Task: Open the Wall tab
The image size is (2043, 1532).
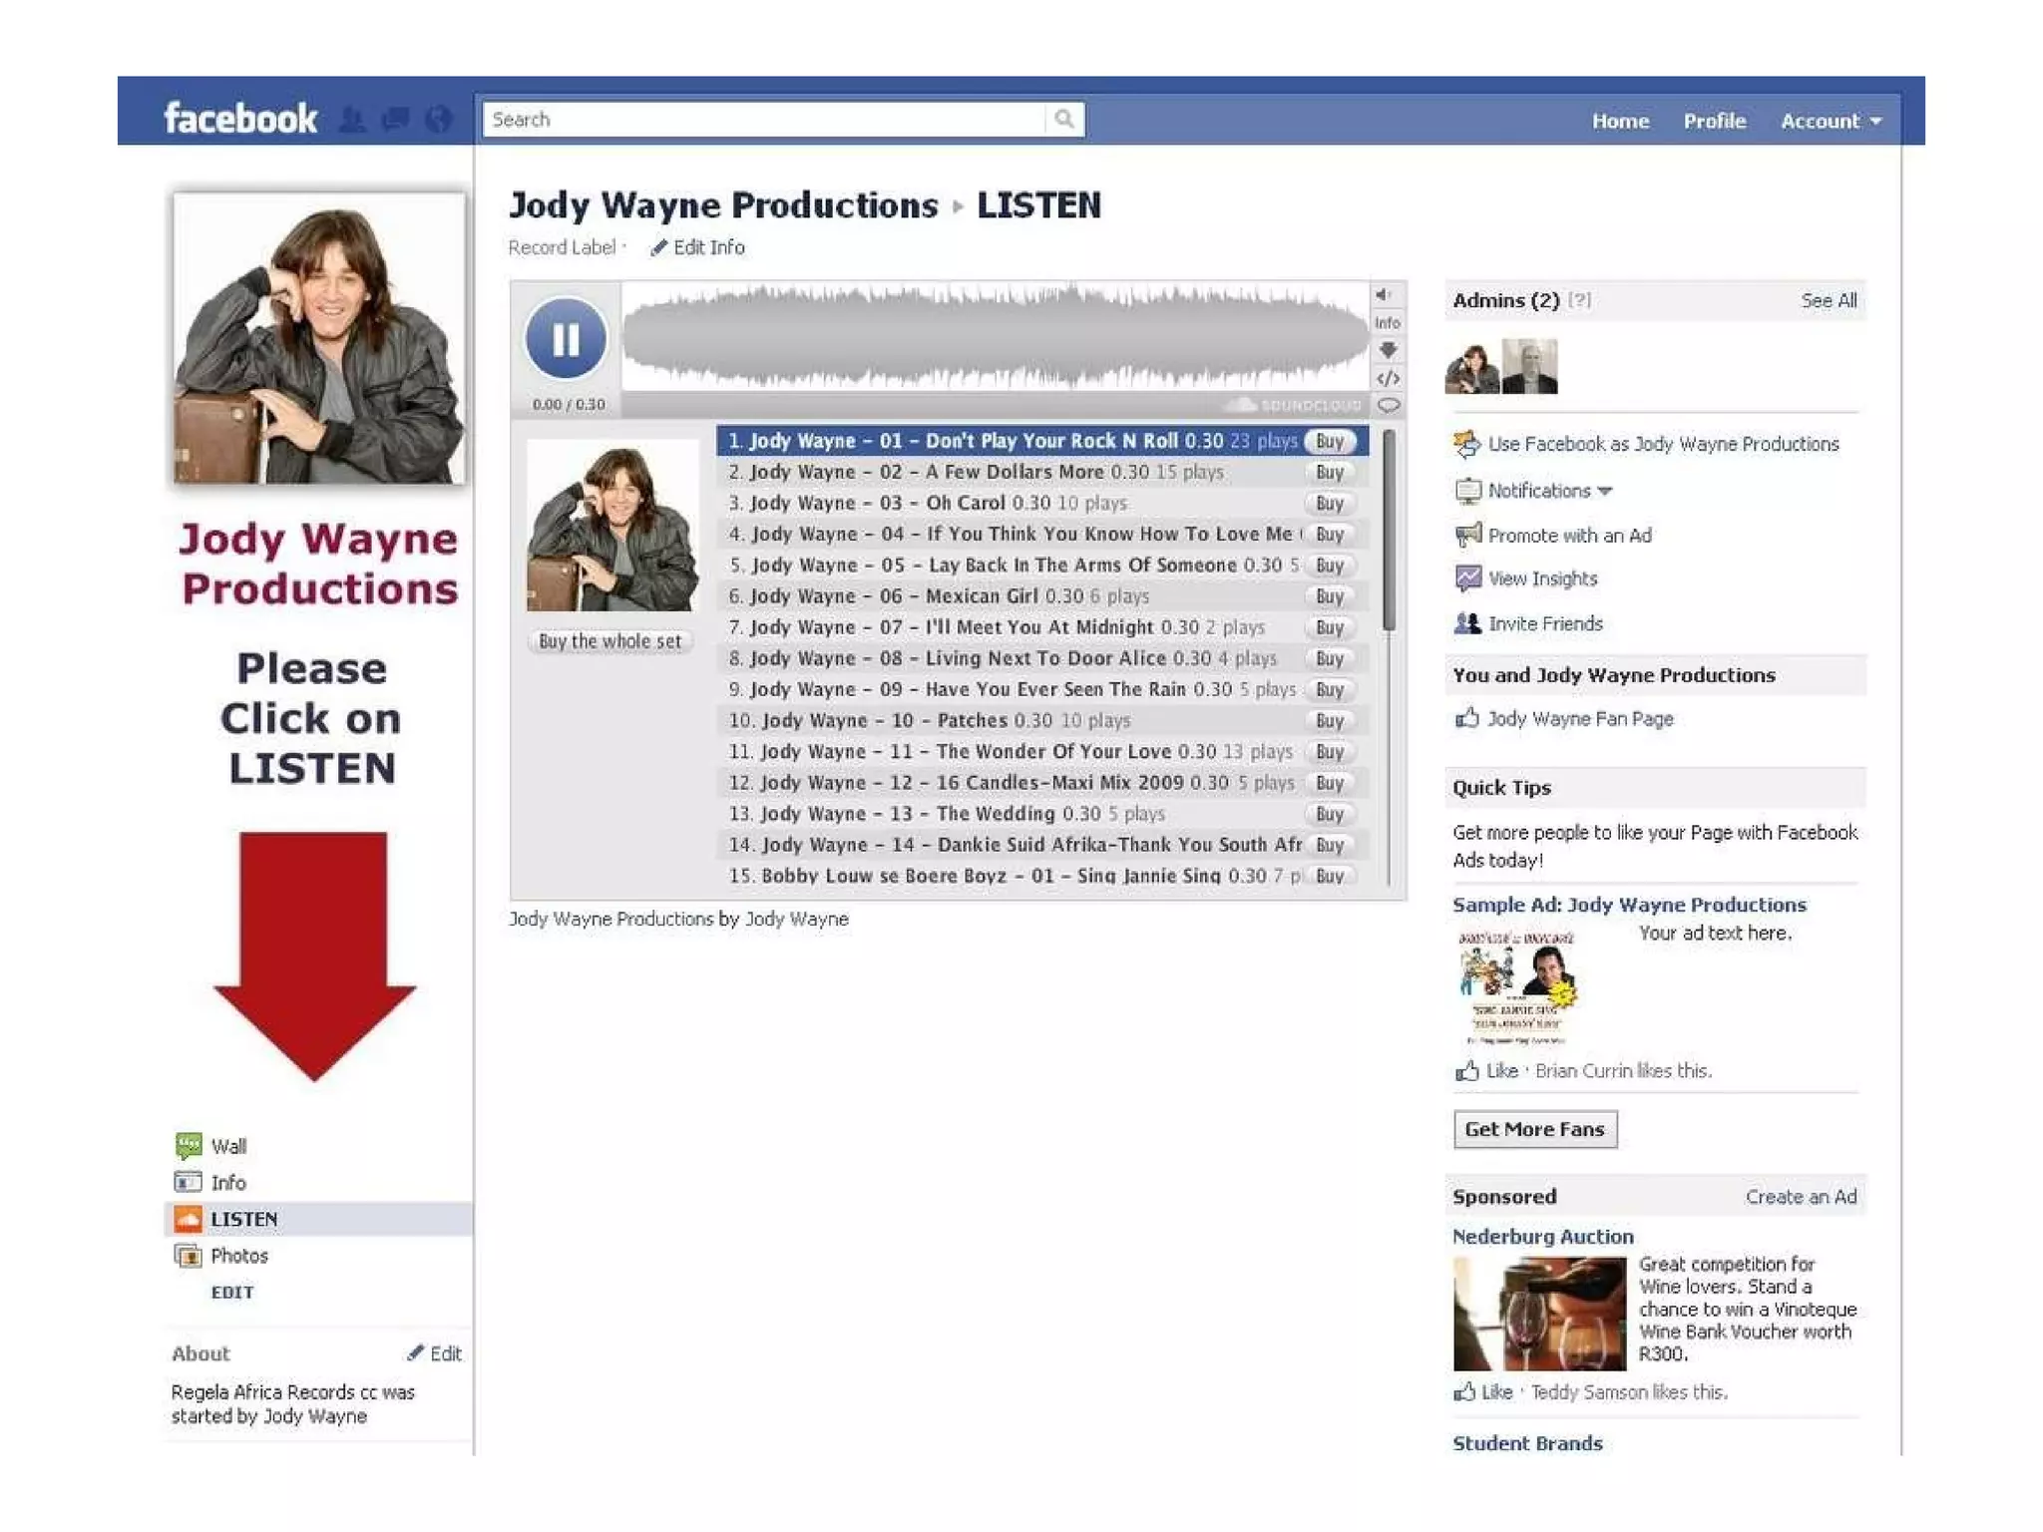Action: [x=228, y=1146]
